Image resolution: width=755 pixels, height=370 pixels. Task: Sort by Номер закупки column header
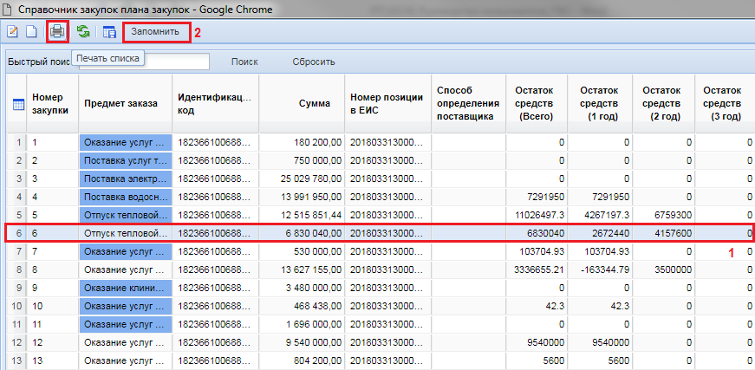(x=52, y=104)
